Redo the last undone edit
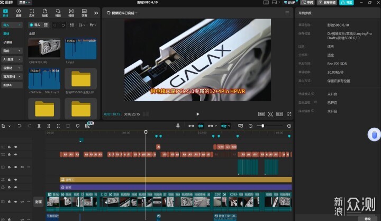This screenshot has height=221, width=381. coord(29,126)
